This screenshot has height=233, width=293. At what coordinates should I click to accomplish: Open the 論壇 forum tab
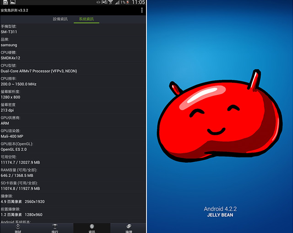click(x=129, y=228)
